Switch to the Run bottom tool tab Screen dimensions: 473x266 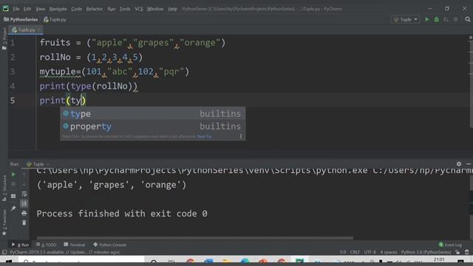click(x=20, y=245)
